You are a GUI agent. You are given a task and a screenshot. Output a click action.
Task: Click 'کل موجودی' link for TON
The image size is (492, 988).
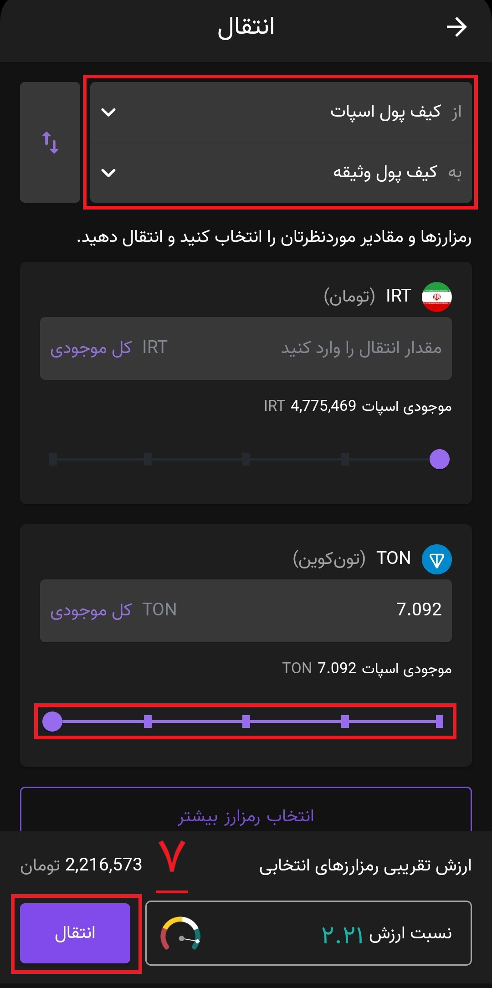pos(91,610)
